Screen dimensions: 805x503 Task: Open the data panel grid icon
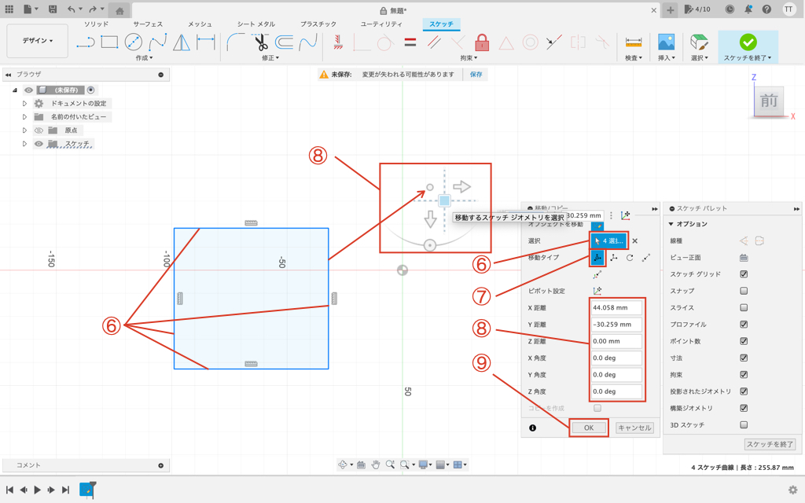click(9, 9)
